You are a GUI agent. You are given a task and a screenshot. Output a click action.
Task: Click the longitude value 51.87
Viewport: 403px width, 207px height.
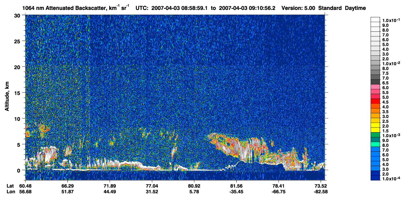pyautogui.click(x=67, y=192)
